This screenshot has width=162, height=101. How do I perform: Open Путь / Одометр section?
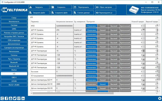[x=14, y=59]
